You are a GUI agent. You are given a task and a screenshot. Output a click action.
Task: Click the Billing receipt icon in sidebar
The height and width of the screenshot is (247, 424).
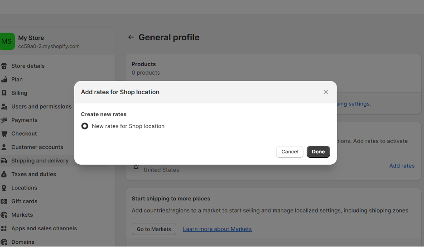click(4, 93)
